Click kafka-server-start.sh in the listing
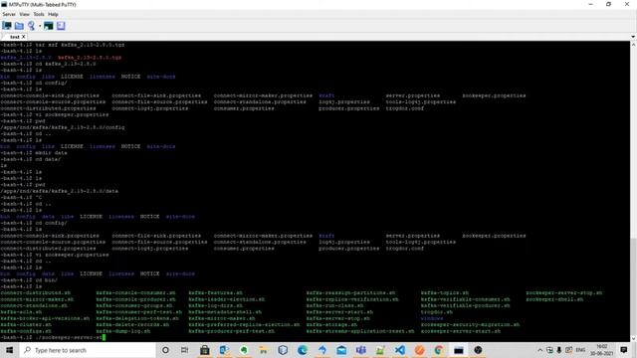 pos(339,312)
